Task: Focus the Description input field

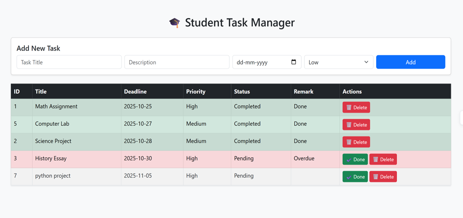Action: 177,62
